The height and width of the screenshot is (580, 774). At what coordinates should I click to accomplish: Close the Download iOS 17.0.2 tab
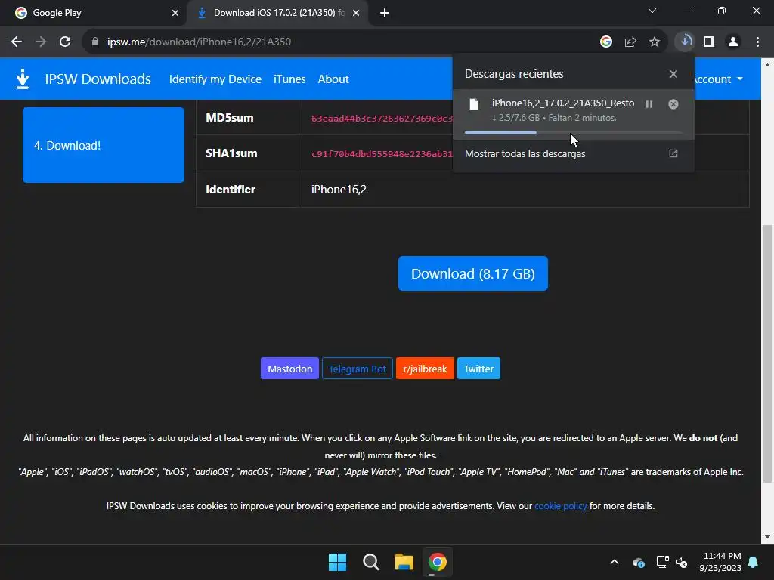click(x=356, y=13)
